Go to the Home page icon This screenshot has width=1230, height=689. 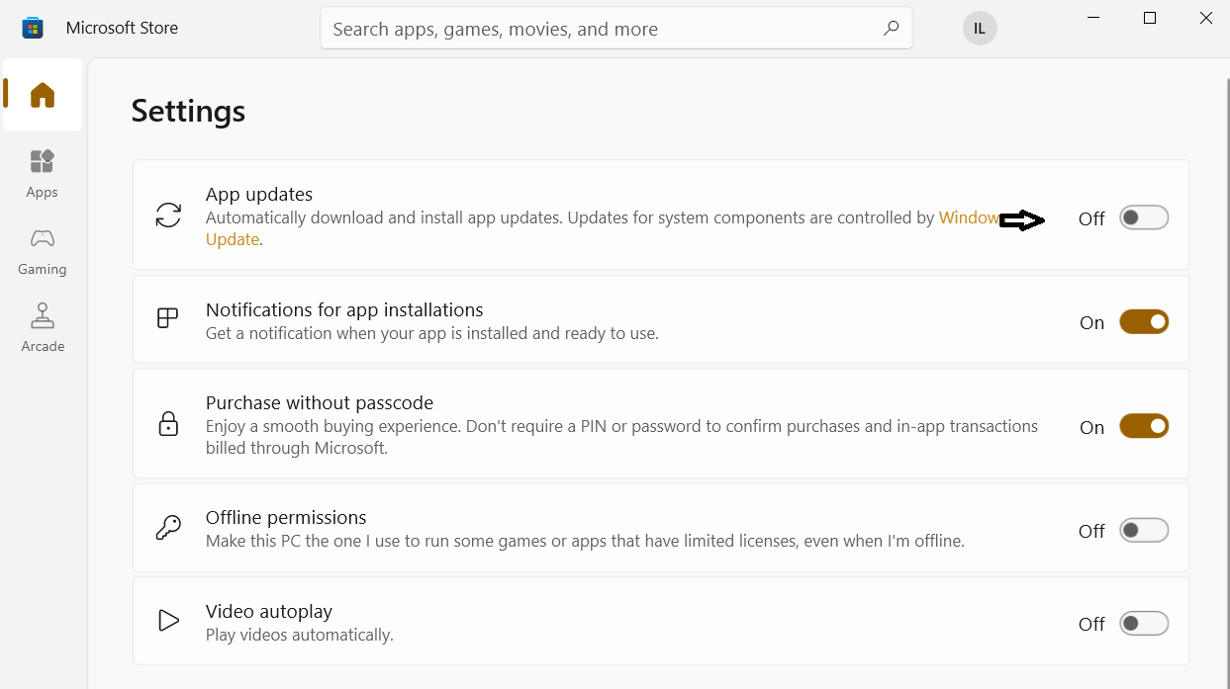point(43,95)
